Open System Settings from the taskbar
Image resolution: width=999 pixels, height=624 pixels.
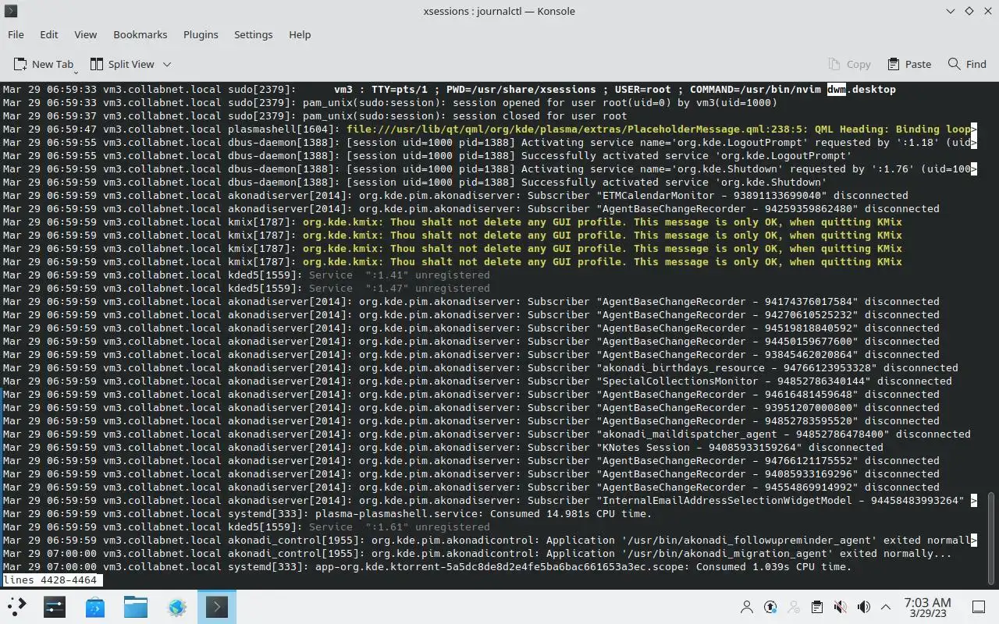55,607
